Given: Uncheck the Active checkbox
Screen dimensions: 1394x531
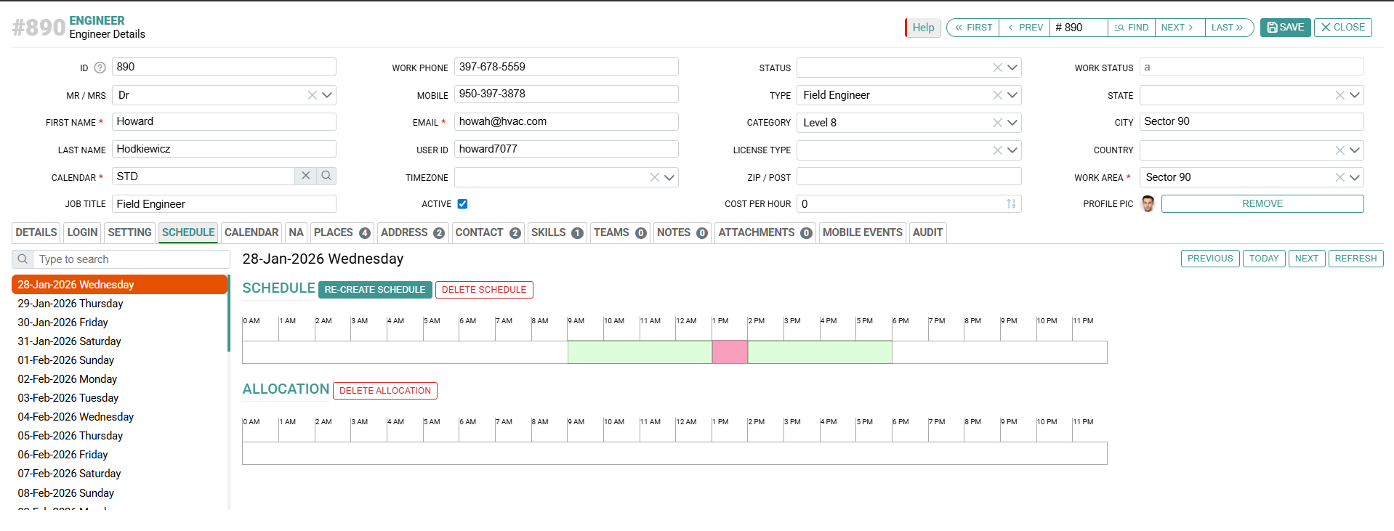Looking at the screenshot, I should 462,204.
